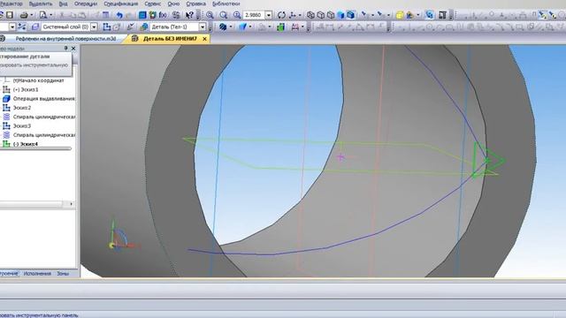Click the rotate view icon
Viewport: 566px width, 318px height.
[x=281, y=15]
